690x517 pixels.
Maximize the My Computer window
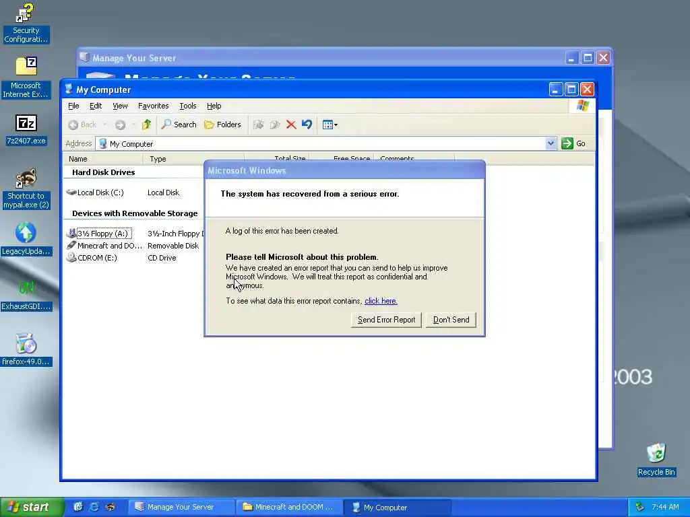coord(571,90)
